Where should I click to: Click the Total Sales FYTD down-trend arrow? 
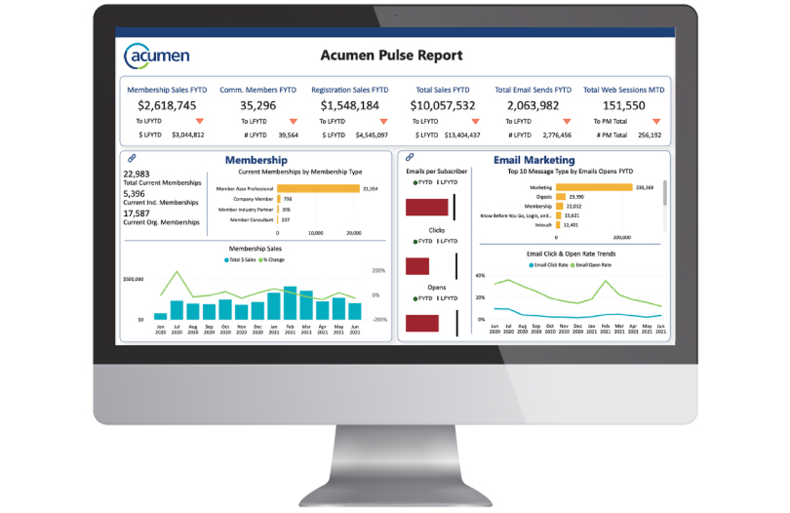[475, 121]
